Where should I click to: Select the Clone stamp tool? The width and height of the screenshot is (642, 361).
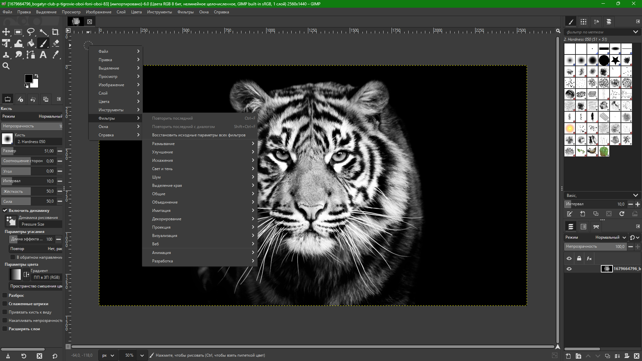click(6, 55)
